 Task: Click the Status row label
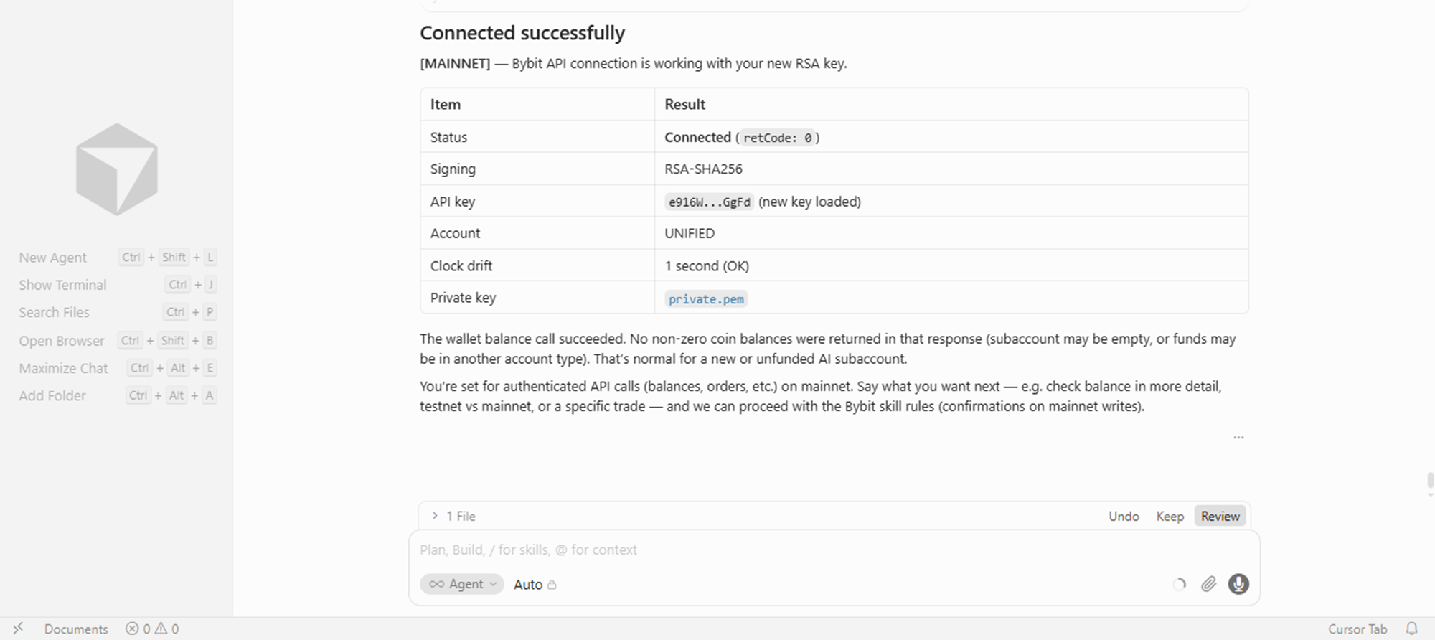tap(448, 137)
